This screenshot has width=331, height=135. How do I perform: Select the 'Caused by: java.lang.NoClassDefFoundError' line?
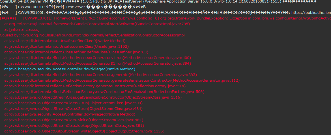pyautogui.click(x=93, y=35)
